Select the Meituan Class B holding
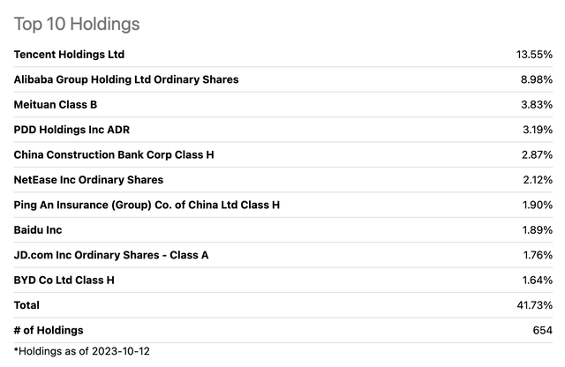This screenshot has height=367, width=565. 56,104
